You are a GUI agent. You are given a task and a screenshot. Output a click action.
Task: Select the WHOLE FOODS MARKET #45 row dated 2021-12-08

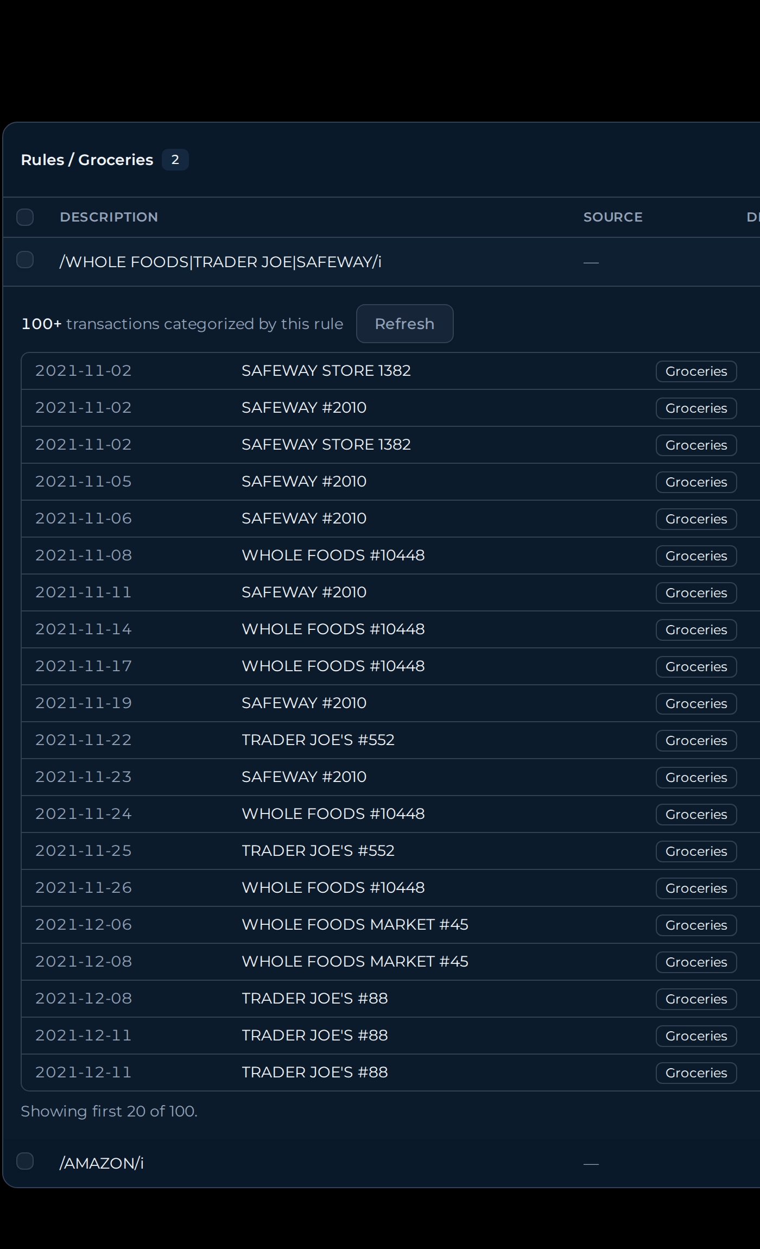[391, 962]
